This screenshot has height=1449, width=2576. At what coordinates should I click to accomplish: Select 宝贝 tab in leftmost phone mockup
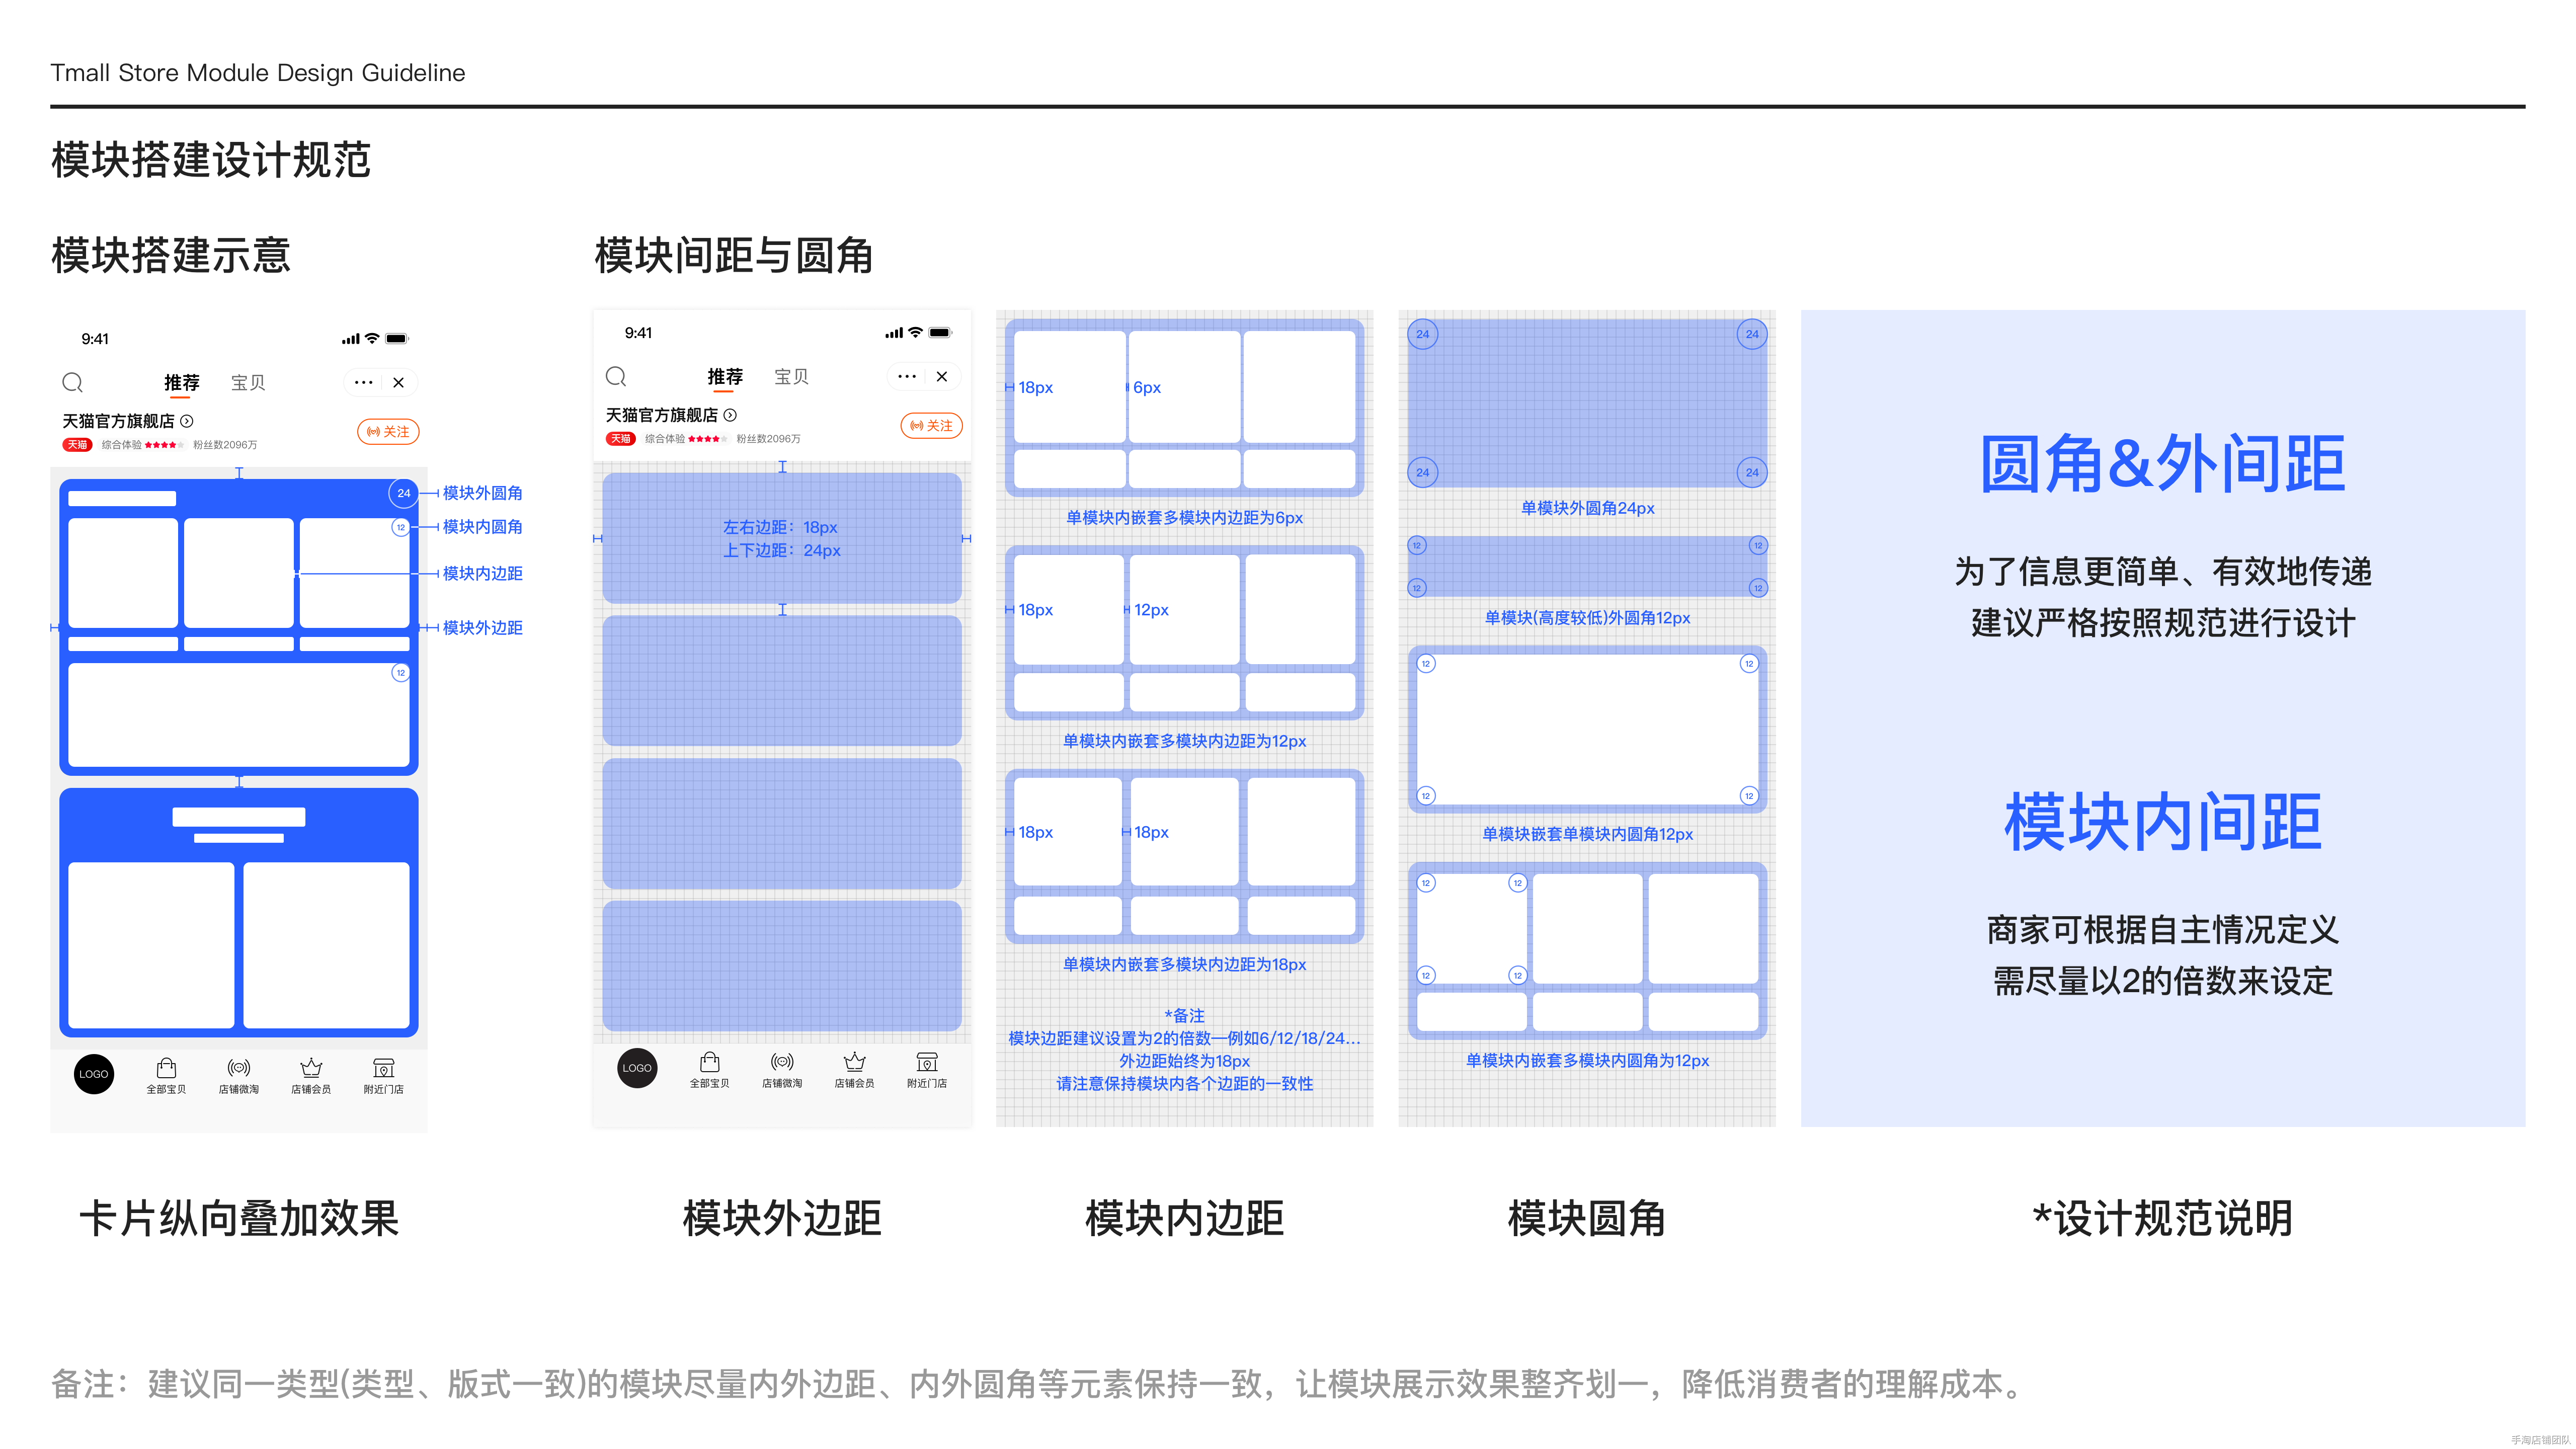pyautogui.click(x=247, y=382)
